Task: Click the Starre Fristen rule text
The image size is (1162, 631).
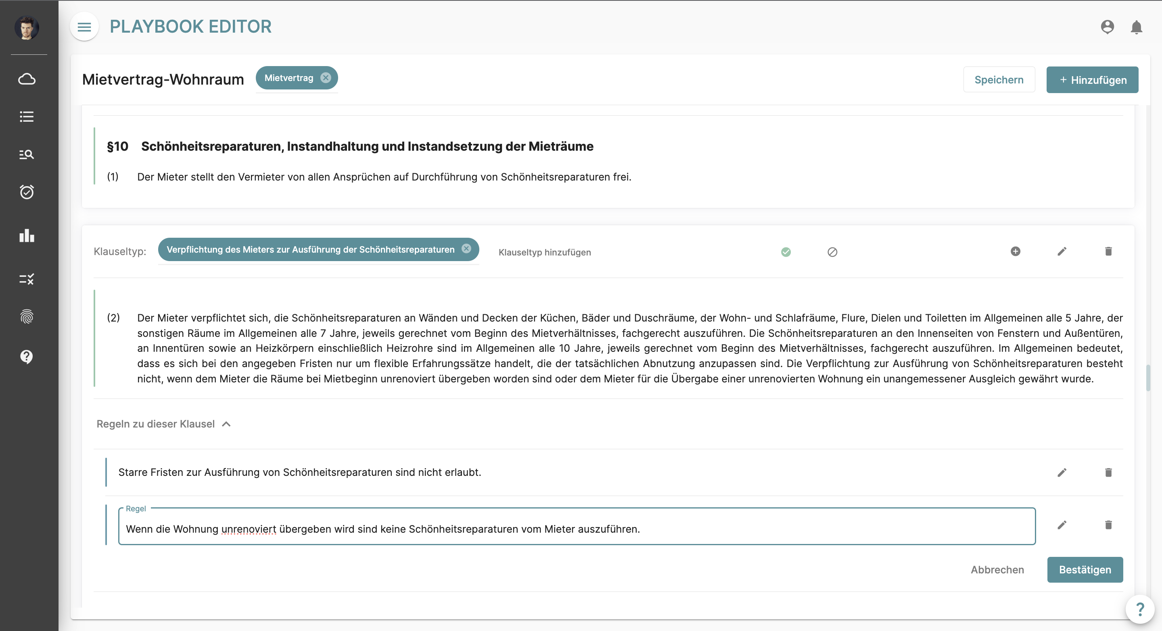Action: 299,473
